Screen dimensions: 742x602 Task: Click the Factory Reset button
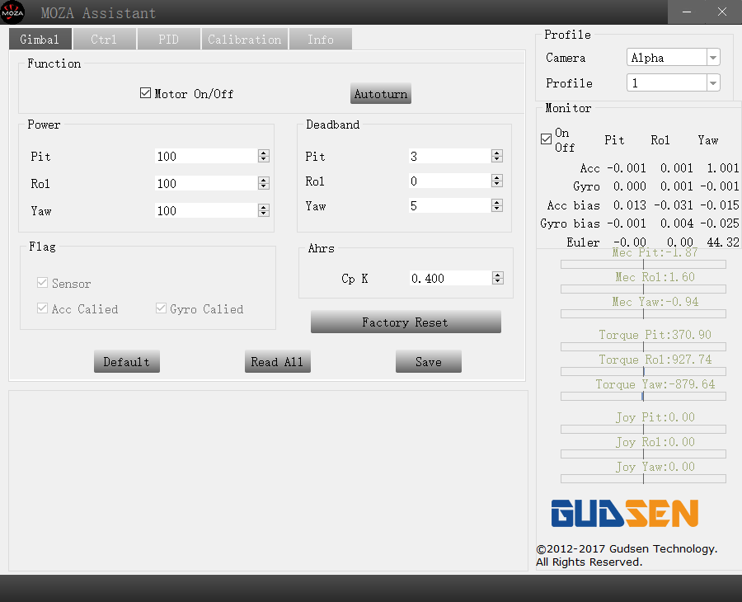406,322
